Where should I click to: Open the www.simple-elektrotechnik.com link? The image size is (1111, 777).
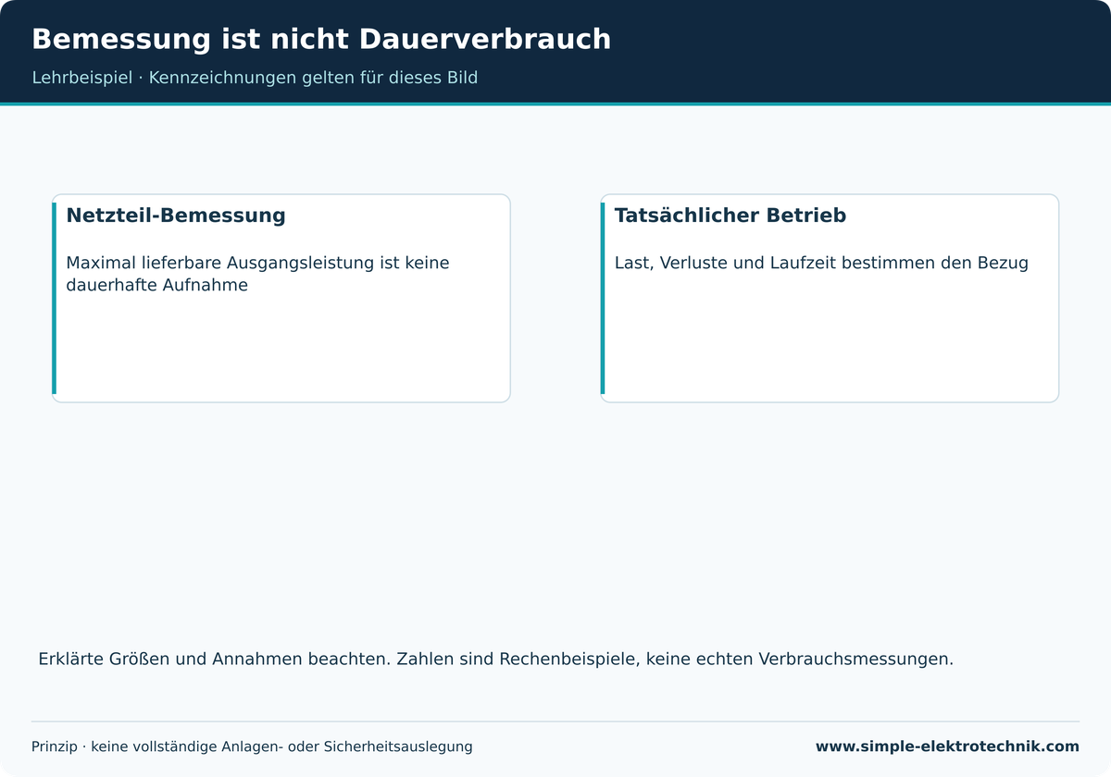pos(947,746)
